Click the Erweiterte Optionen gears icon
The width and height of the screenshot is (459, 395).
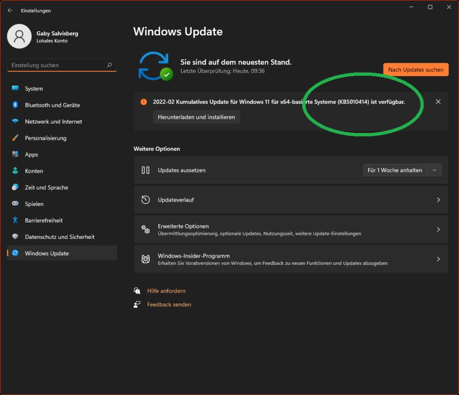[x=145, y=229]
